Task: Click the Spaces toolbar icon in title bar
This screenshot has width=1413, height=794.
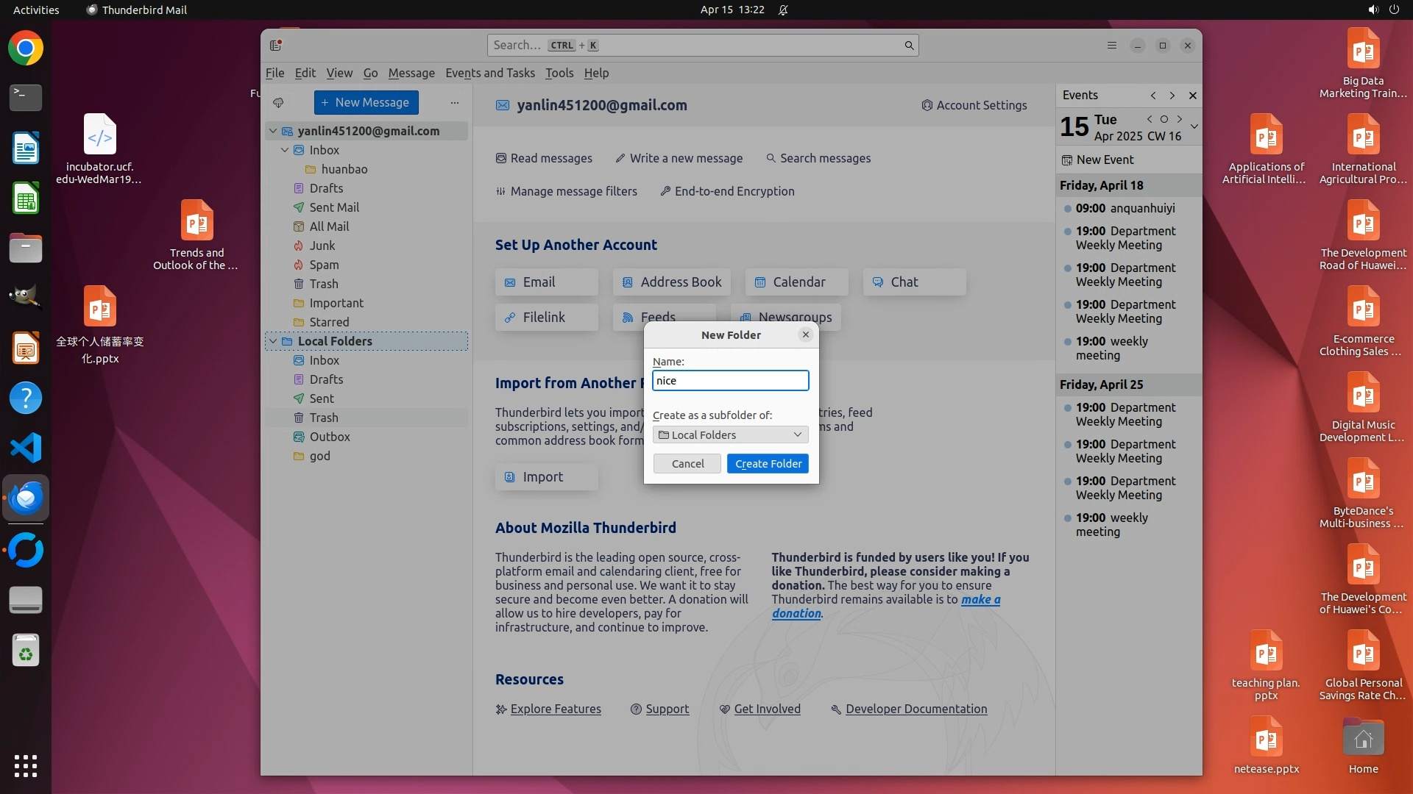Action: pos(276,46)
